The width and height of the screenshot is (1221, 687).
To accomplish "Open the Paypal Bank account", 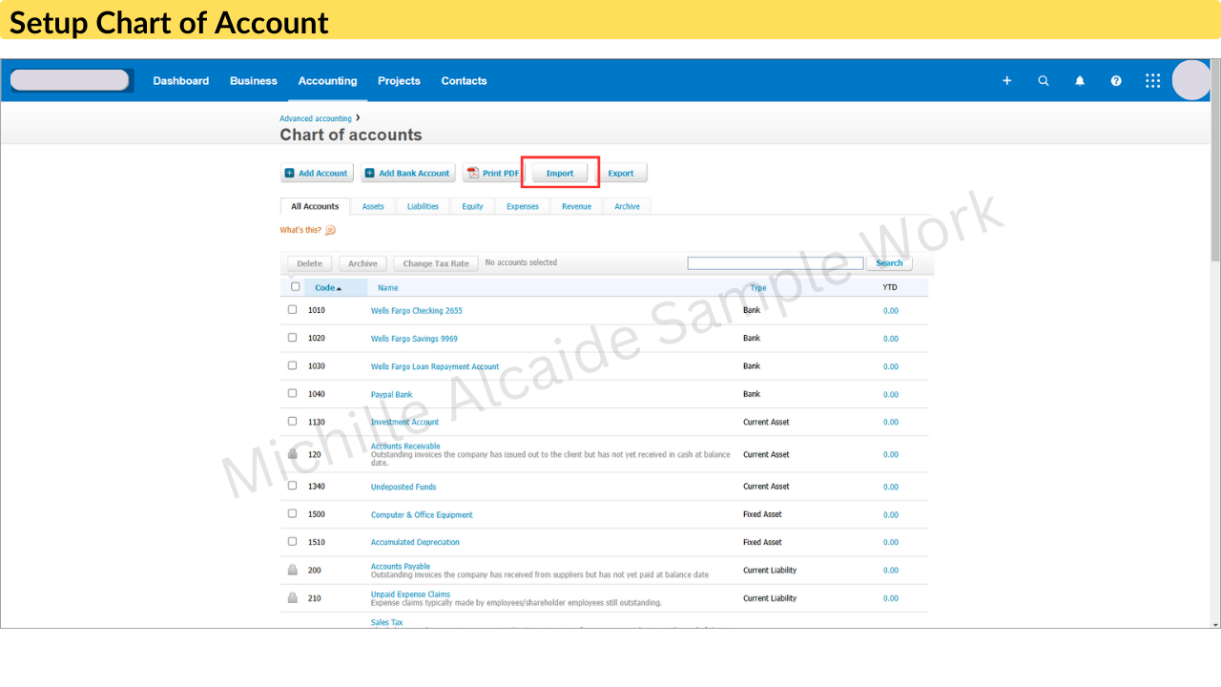I will point(392,394).
